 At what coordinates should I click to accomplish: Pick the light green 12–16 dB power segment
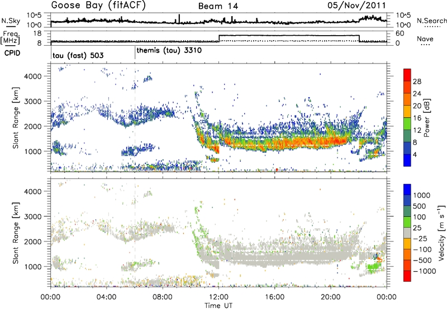pyautogui.click(x=407, y=124)
